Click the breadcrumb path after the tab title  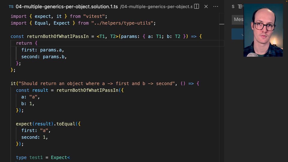156,7
